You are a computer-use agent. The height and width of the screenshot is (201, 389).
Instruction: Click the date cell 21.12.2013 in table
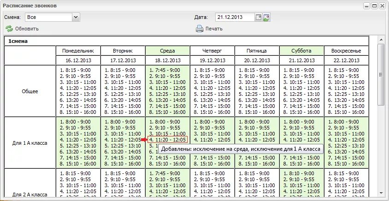click(301, 60)
